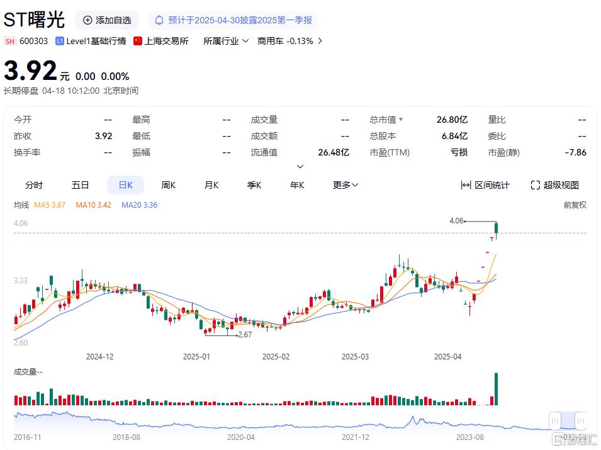The width and height of the screenshot is (601, 450).
Task: Click the ST曙光 stock title
Action: [34, 20]
